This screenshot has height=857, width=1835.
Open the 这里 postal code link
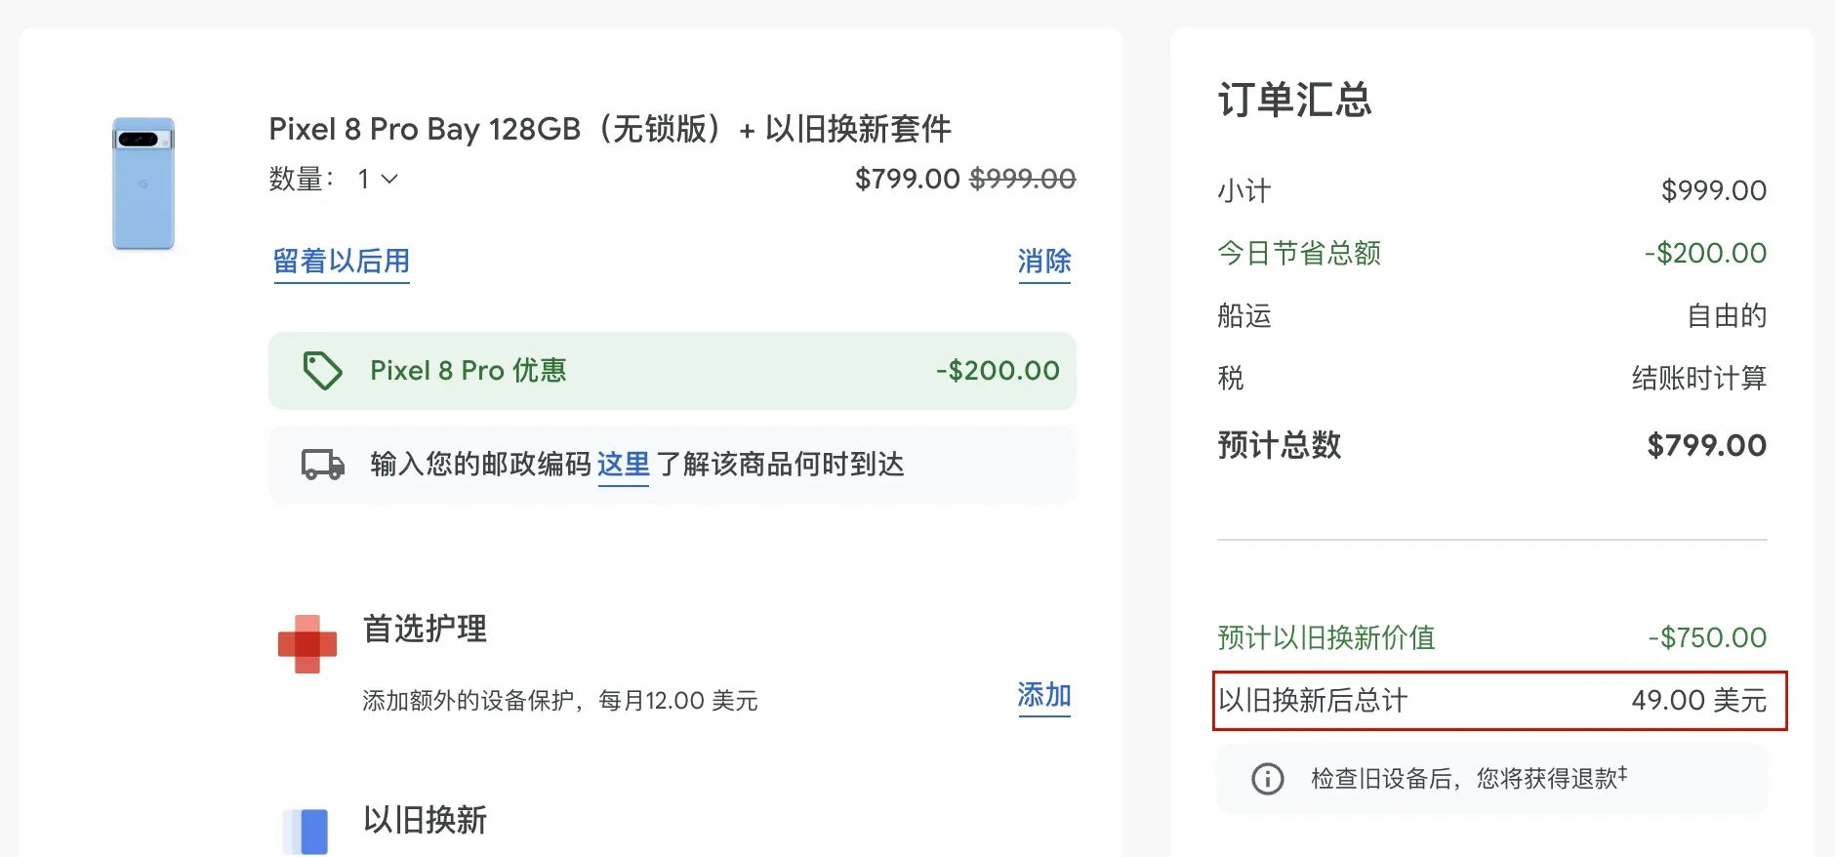click(624, 465)
